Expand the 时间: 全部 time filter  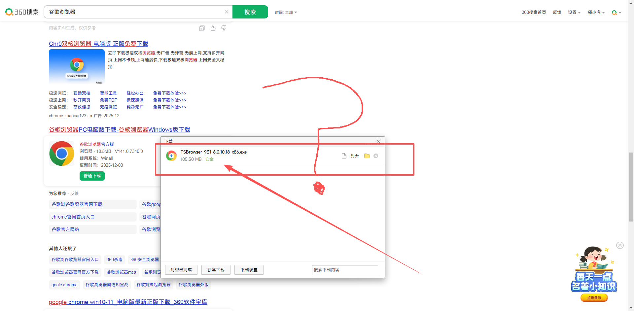pos(286,13)
